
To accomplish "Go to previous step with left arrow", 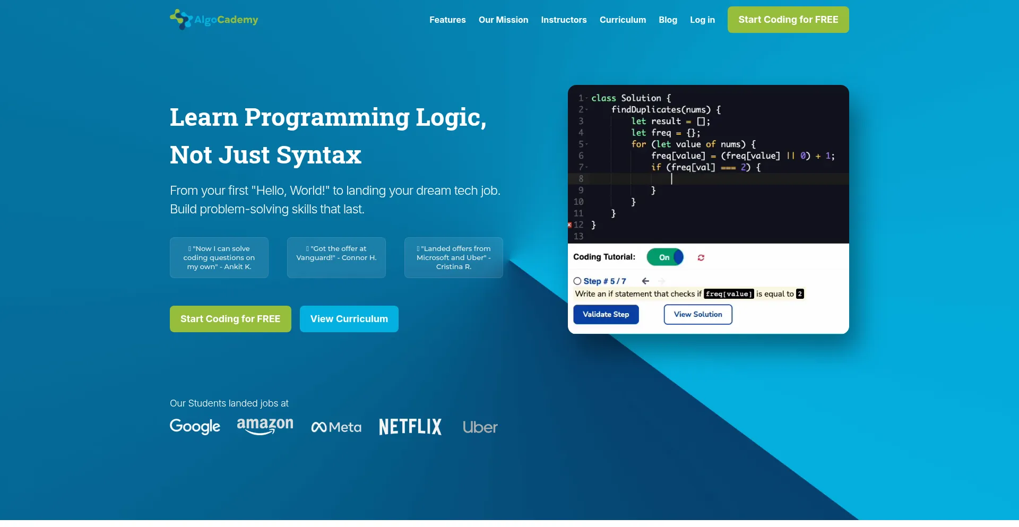I will 645,281.
